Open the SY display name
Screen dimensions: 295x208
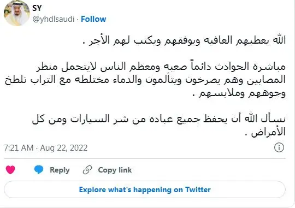pos(37,8)
